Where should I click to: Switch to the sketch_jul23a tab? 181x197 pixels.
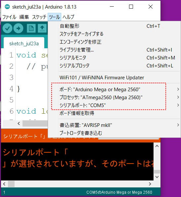[24, 43]
